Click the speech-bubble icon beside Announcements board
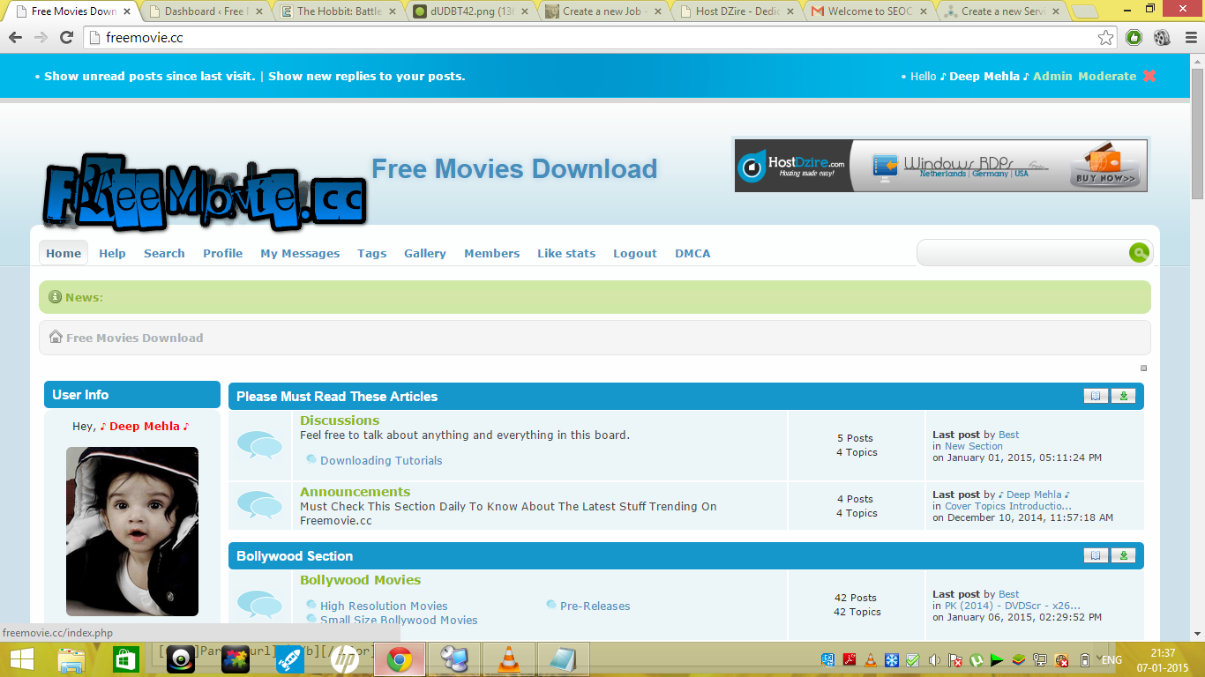1205x677 pixels. pyautogui.click(x=259, y=505)
